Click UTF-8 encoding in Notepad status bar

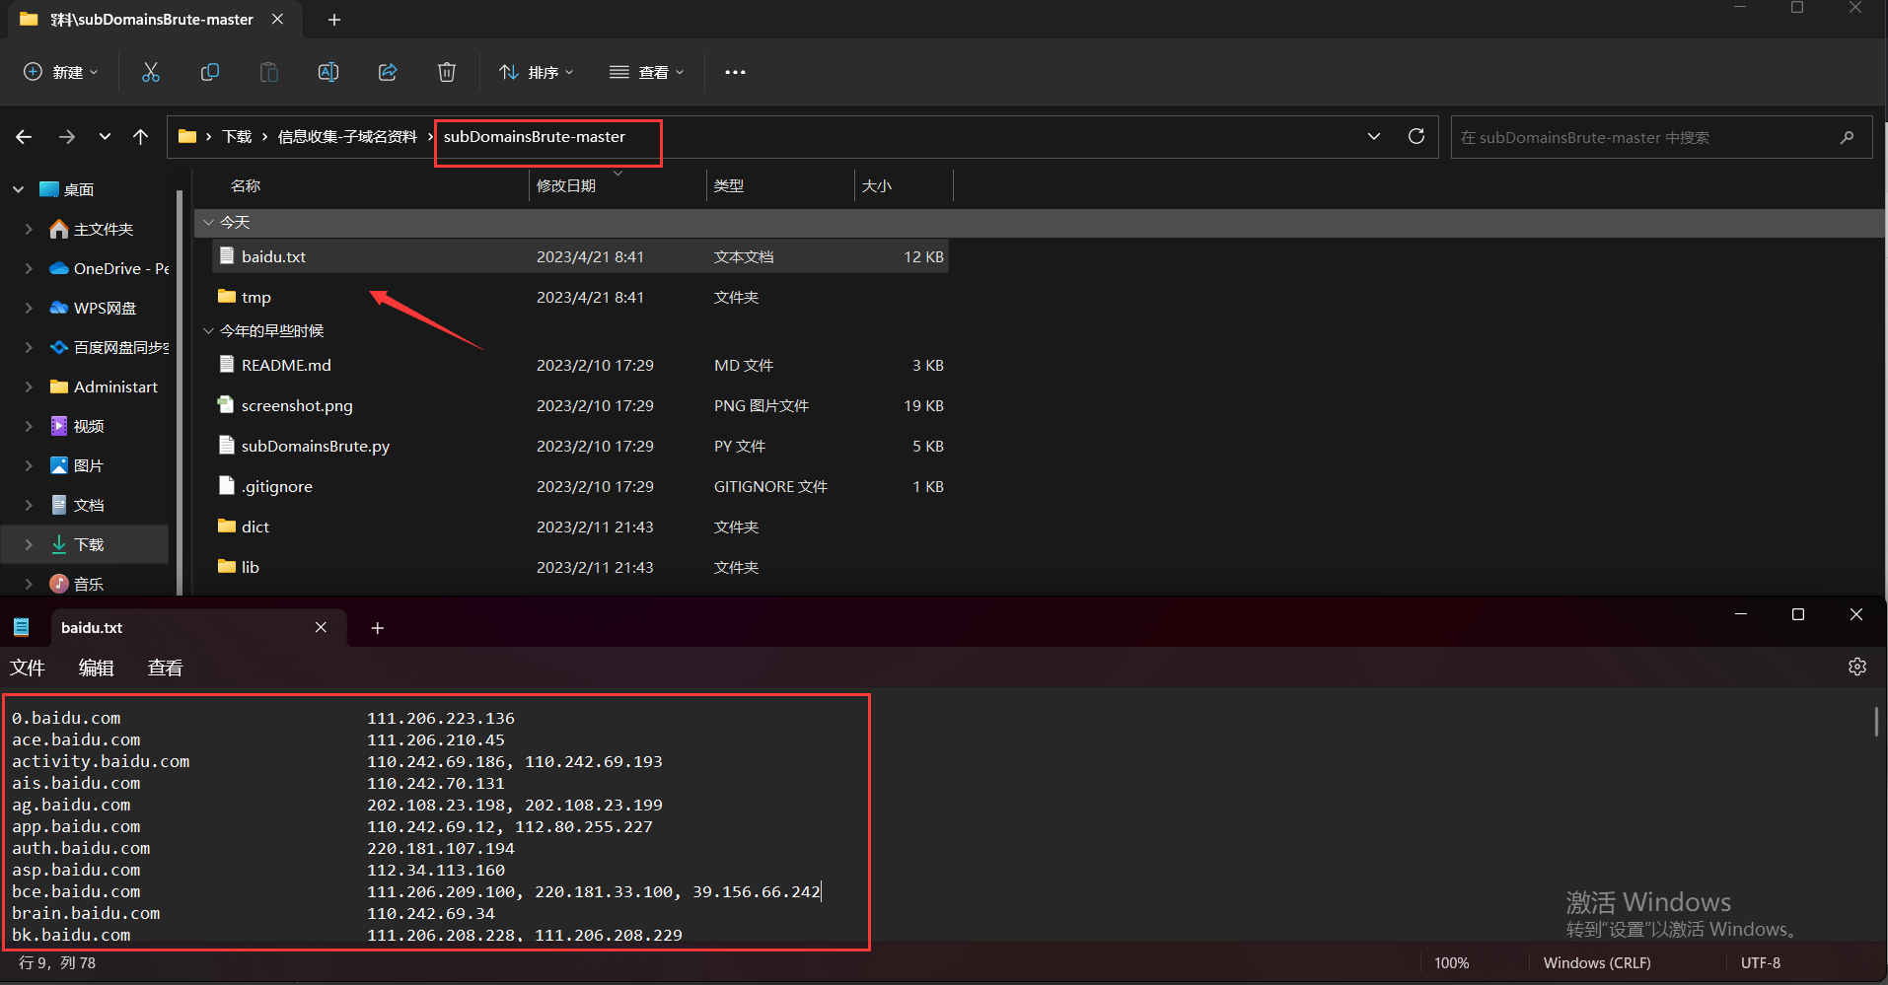point(1761,963)
